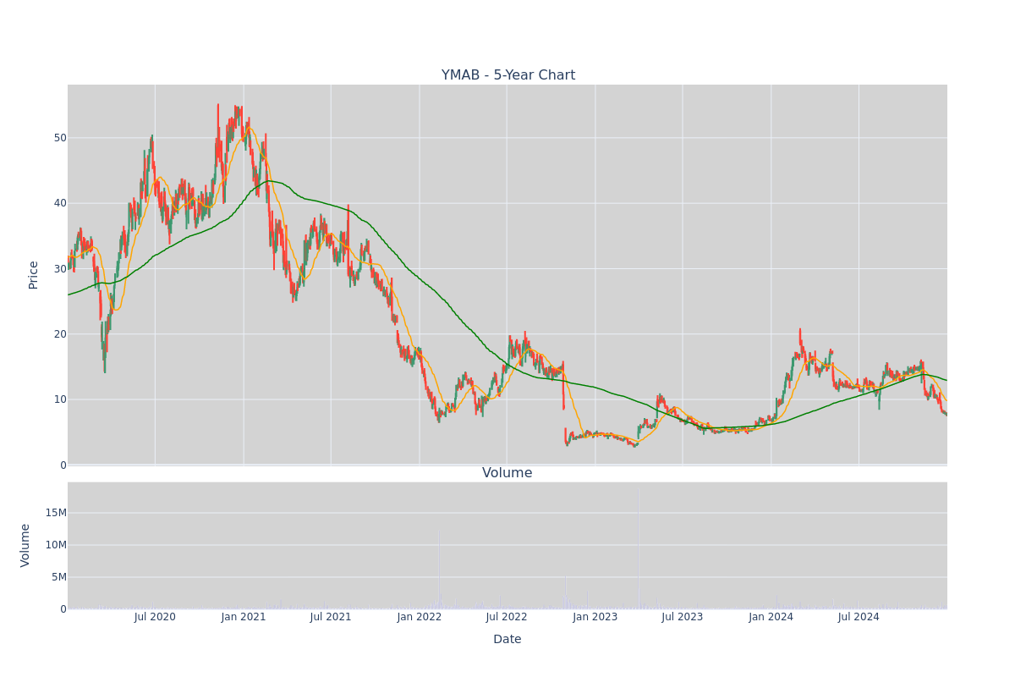Select the "5M" volume axis tick
This screenshot has width=1015, height=677.
[x=58, y=577]
